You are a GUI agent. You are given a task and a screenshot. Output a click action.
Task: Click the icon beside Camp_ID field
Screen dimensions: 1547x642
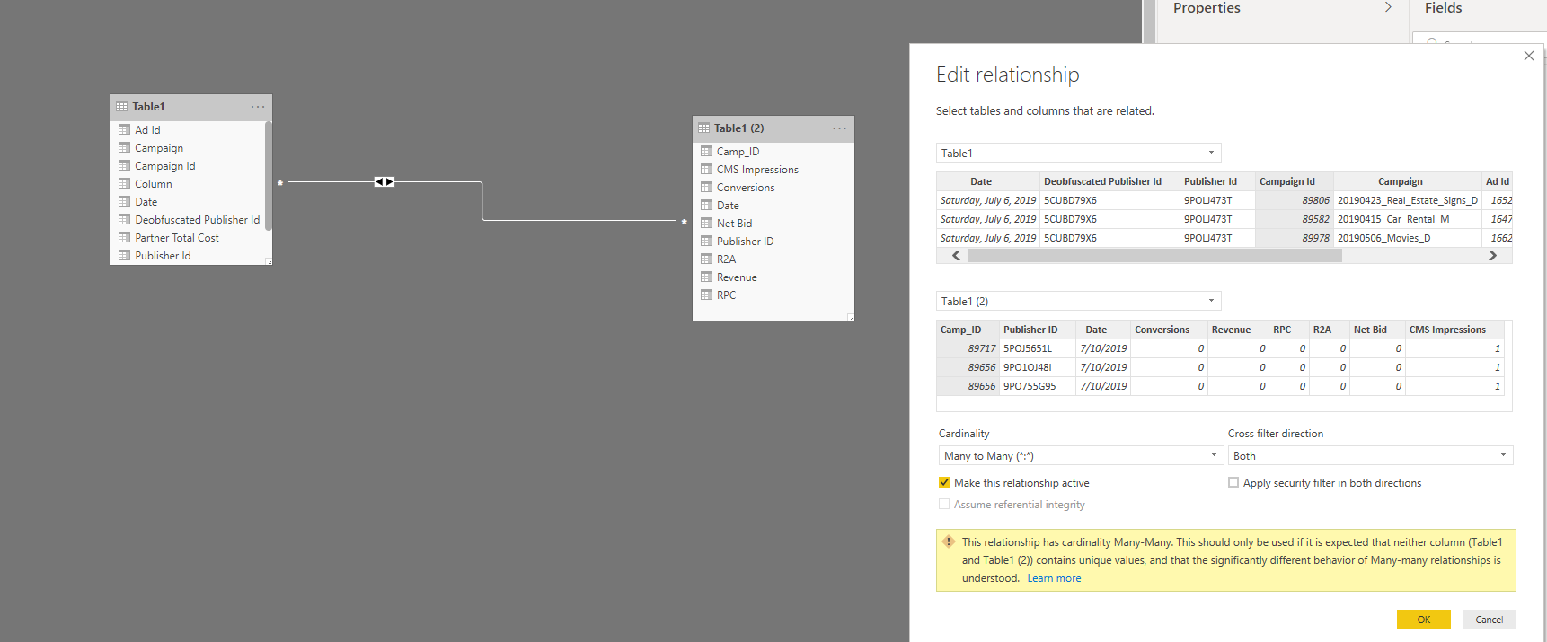pyautogui.click(x=706, y=152)
